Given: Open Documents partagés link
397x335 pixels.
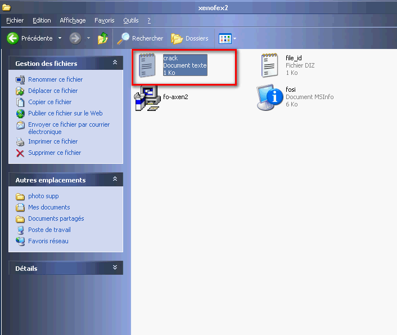Looking at the screenshot, I should click(x=56, y=218).
